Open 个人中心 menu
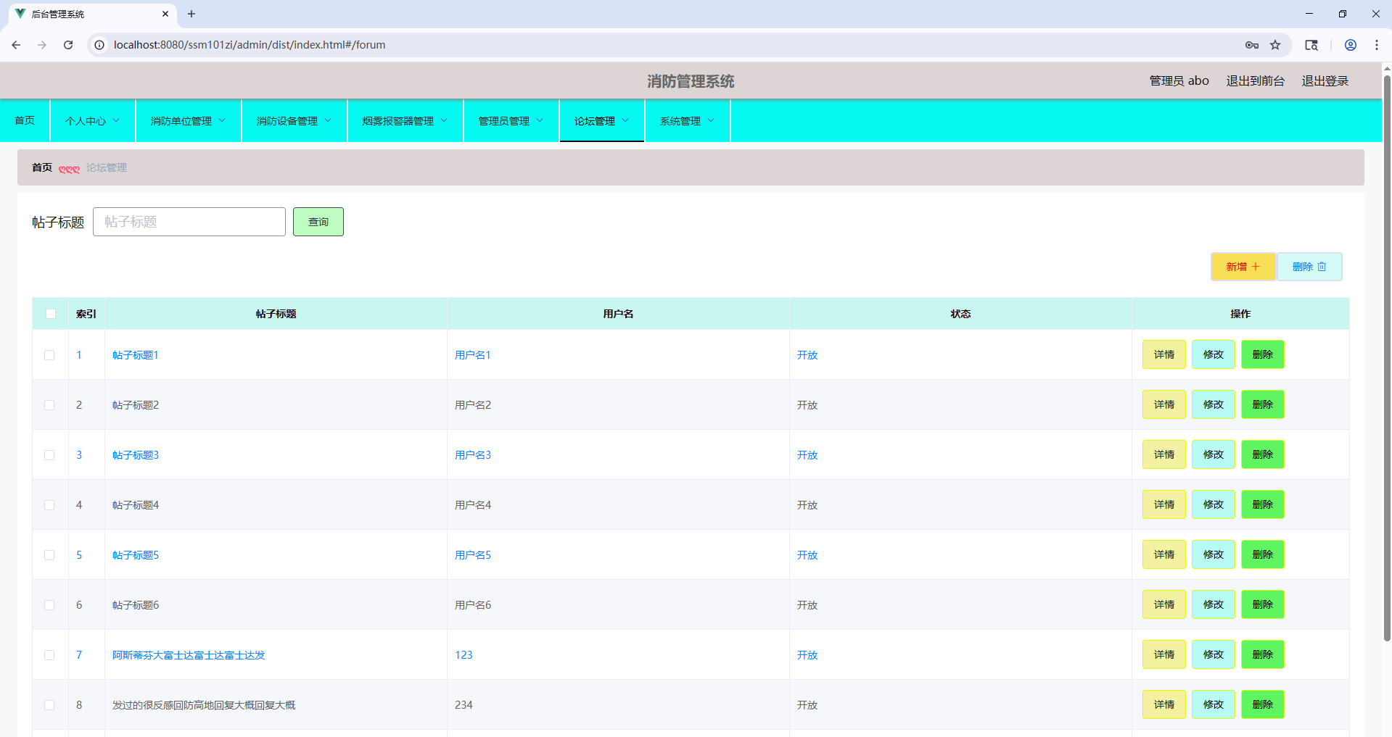The width and height of the screenshot is (1392, 737). pos(92,120)
